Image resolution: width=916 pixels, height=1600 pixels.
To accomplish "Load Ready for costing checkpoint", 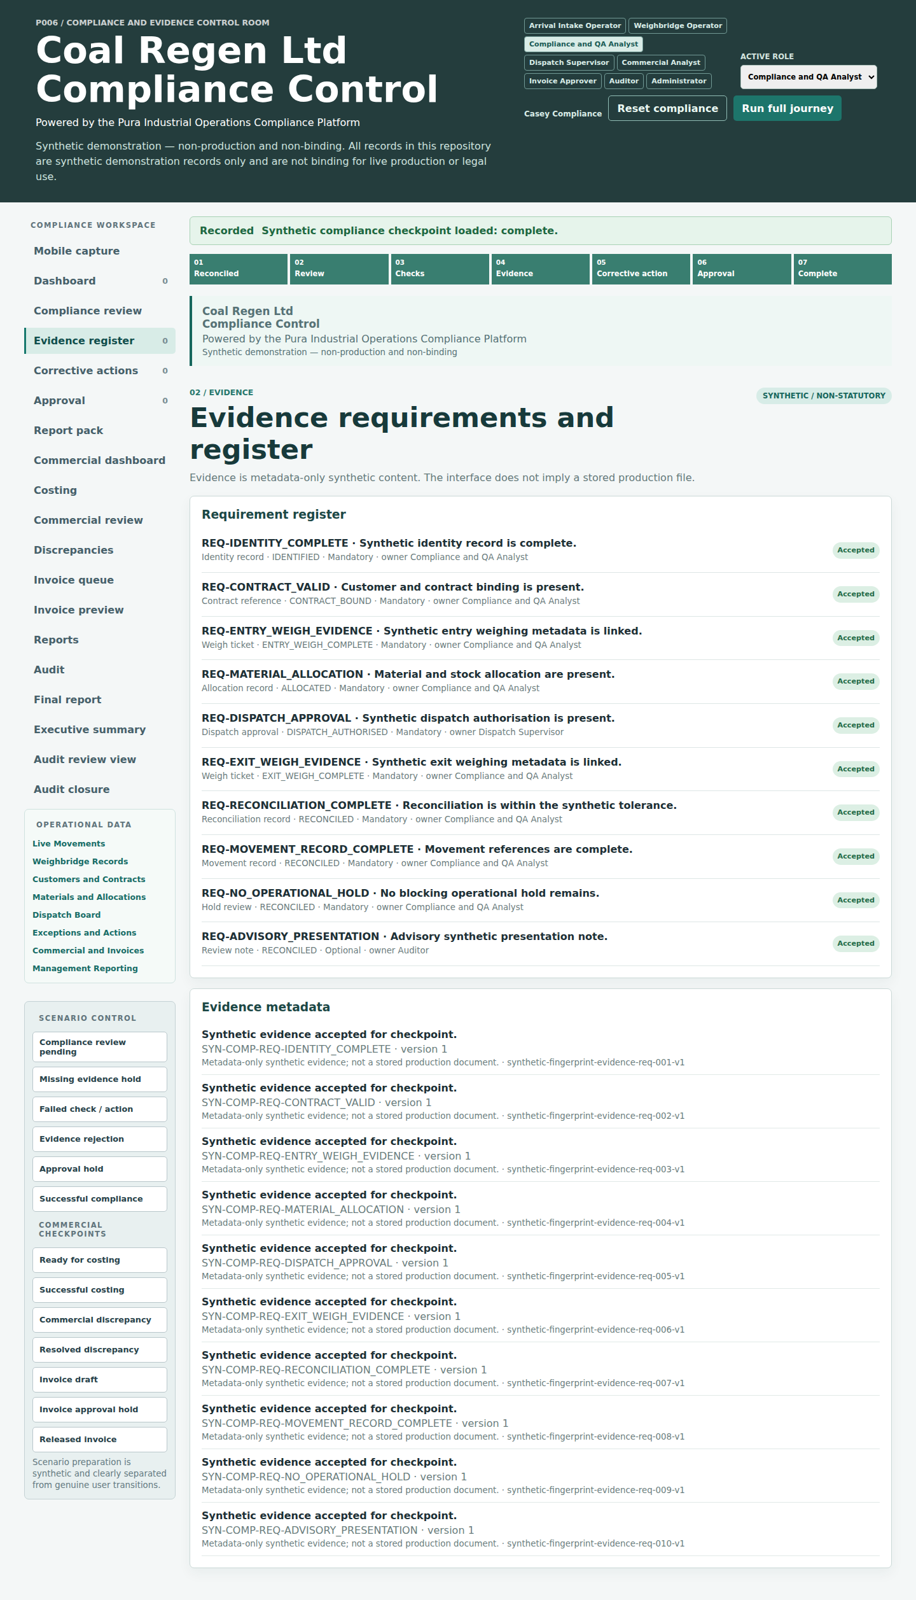I will [100, 1260].
